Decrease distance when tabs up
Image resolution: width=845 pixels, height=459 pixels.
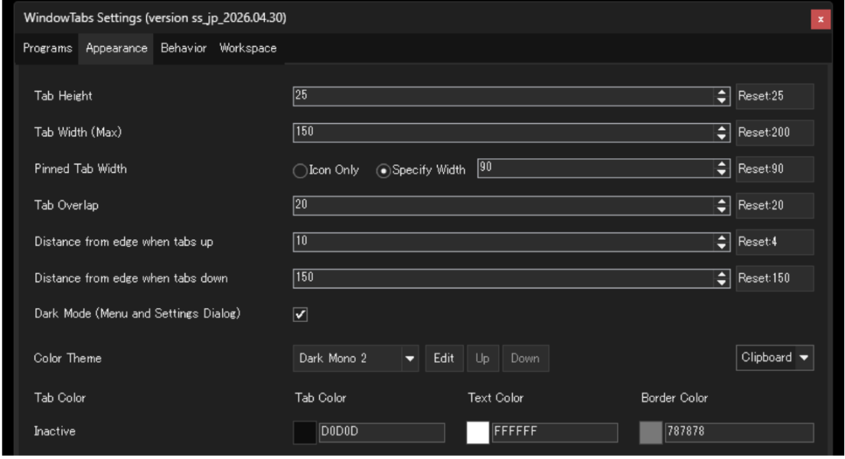pyautogui.click(x=722, y=246)
